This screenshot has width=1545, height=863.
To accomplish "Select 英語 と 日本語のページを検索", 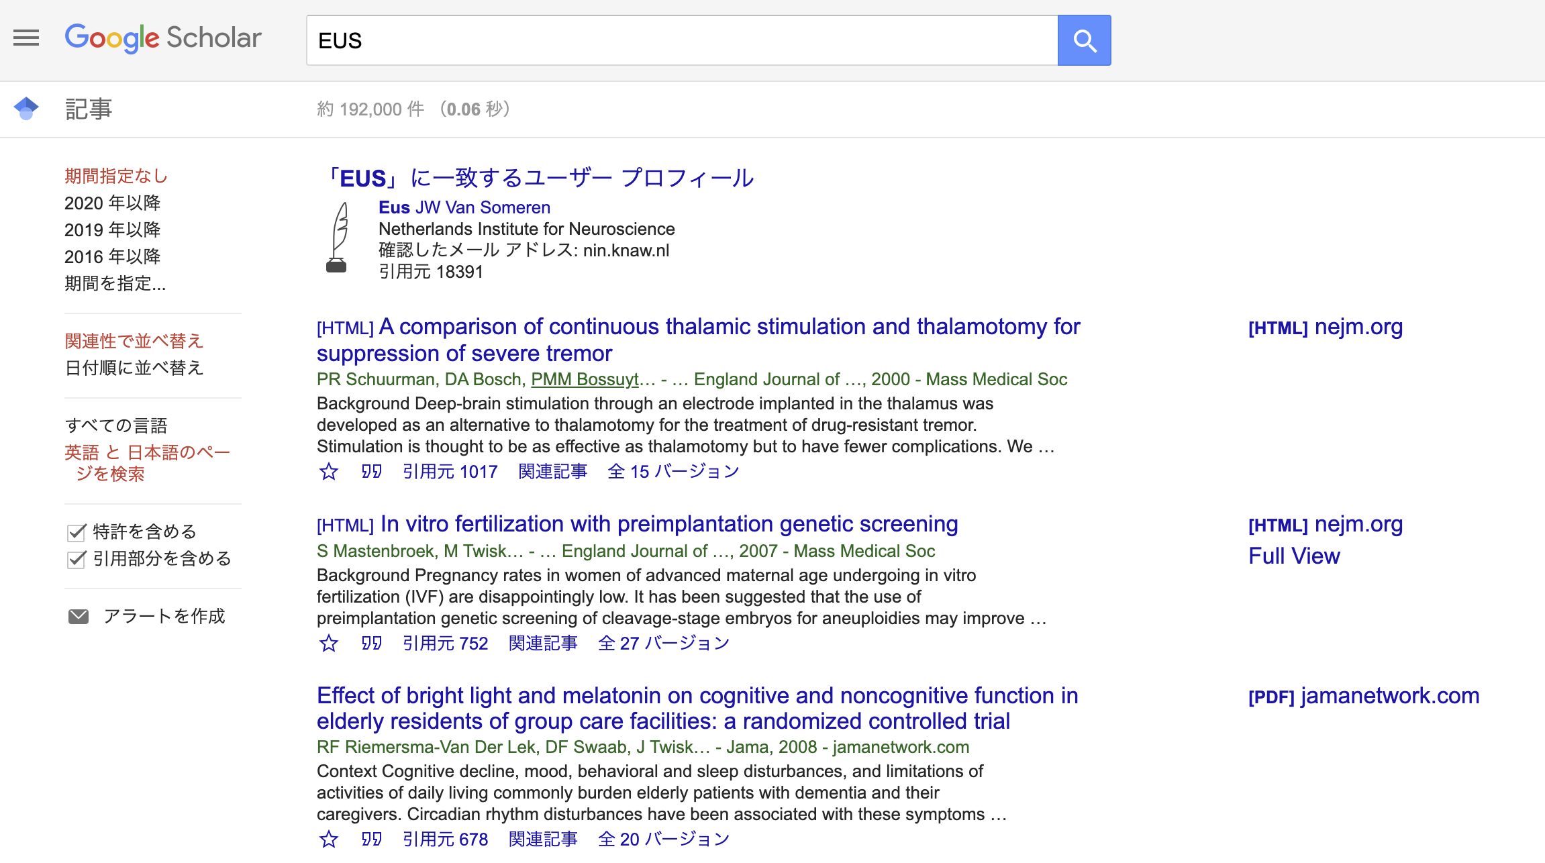I will (147, 463).
